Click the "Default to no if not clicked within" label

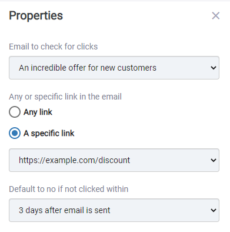click(69, 189)
